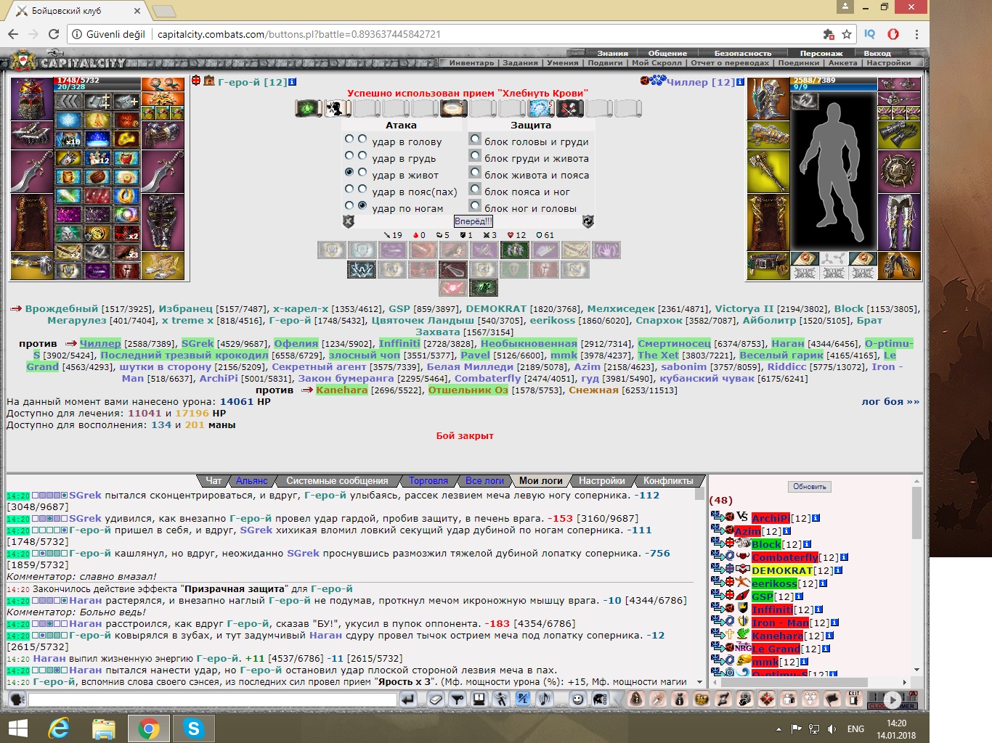Click the 'Обновить' button above player list

[x=810, y=487]
